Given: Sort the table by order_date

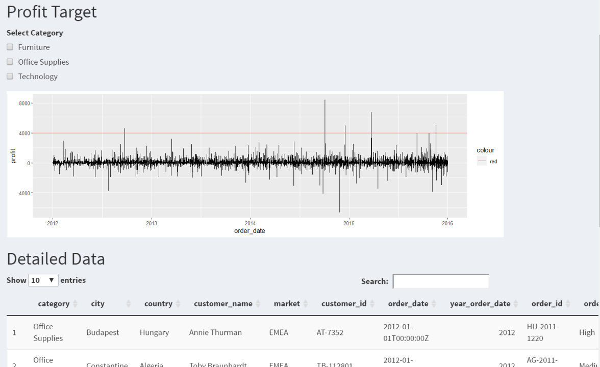Looking at the screenshot, I should pyautogui.click(x=408, y=303).
